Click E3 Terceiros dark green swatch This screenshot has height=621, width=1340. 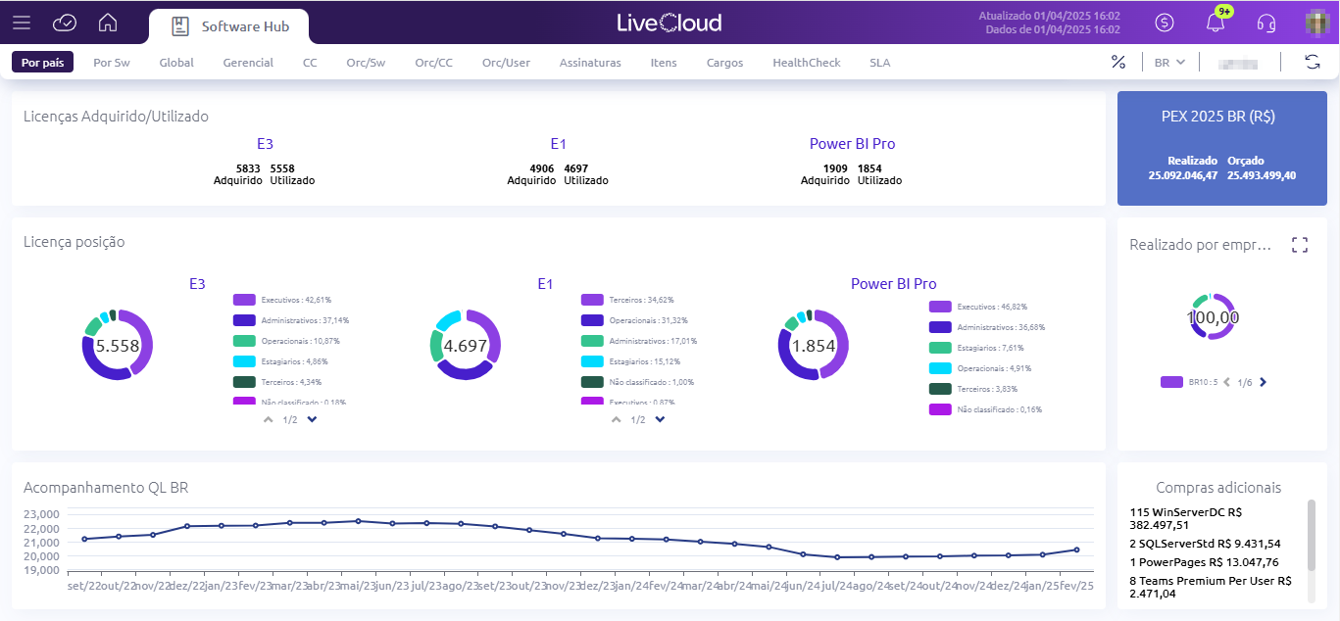pos(244,382)
